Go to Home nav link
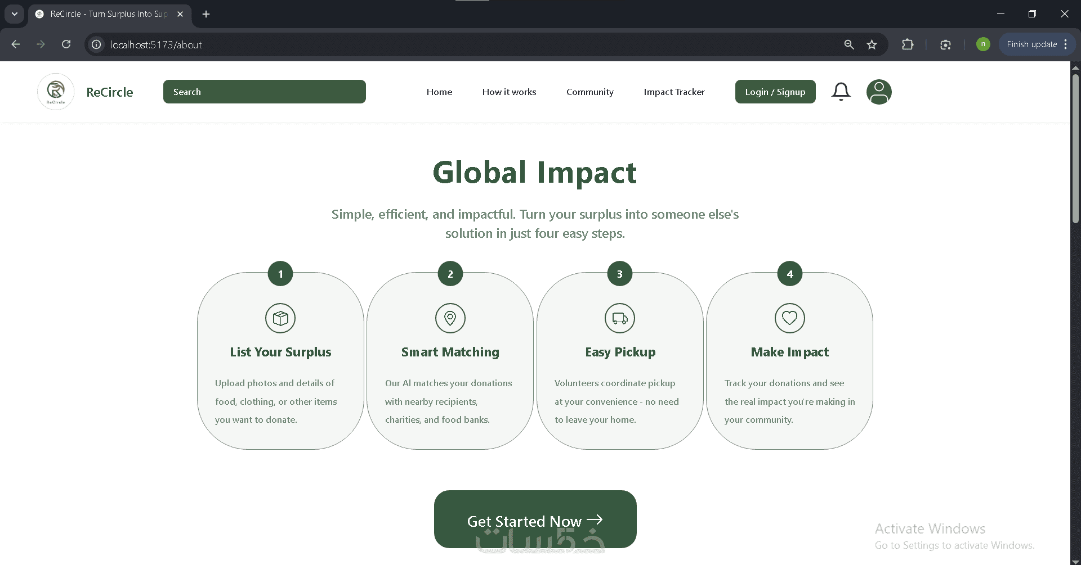This screenshot has width=1081, height=565. 439,92
